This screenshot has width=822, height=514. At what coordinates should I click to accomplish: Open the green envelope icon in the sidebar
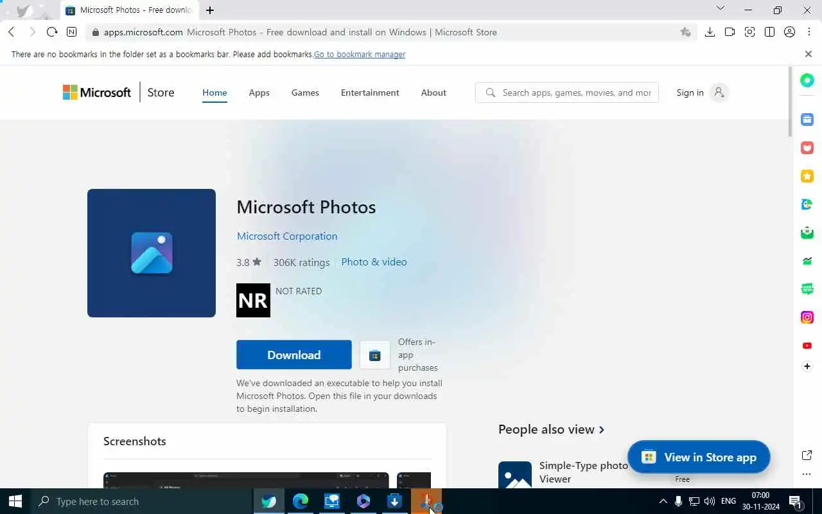[x=807, y=233]
